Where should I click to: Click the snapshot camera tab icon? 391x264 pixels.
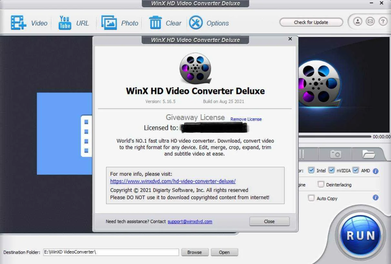pos(335,154)
